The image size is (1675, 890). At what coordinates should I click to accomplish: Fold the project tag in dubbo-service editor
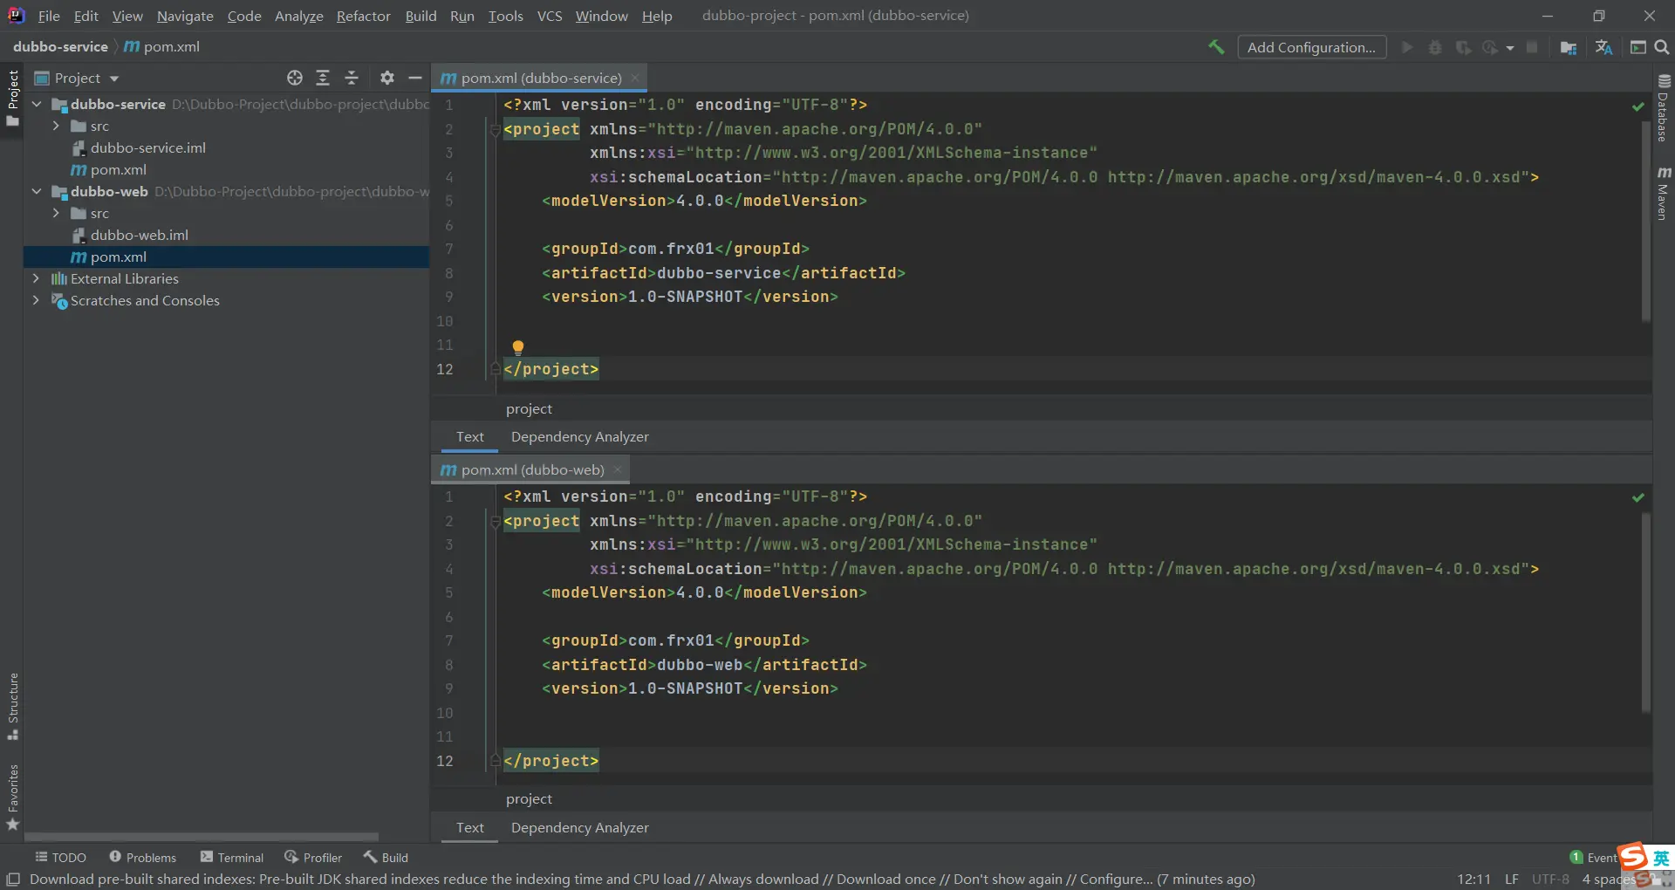click(x=495, y=129)
